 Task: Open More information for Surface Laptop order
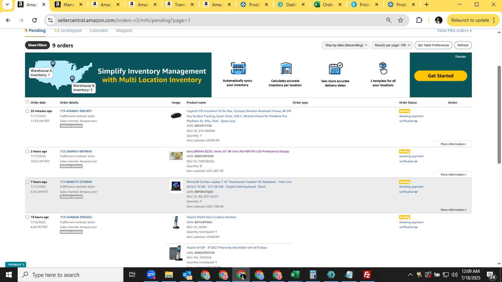coord(453,210)
